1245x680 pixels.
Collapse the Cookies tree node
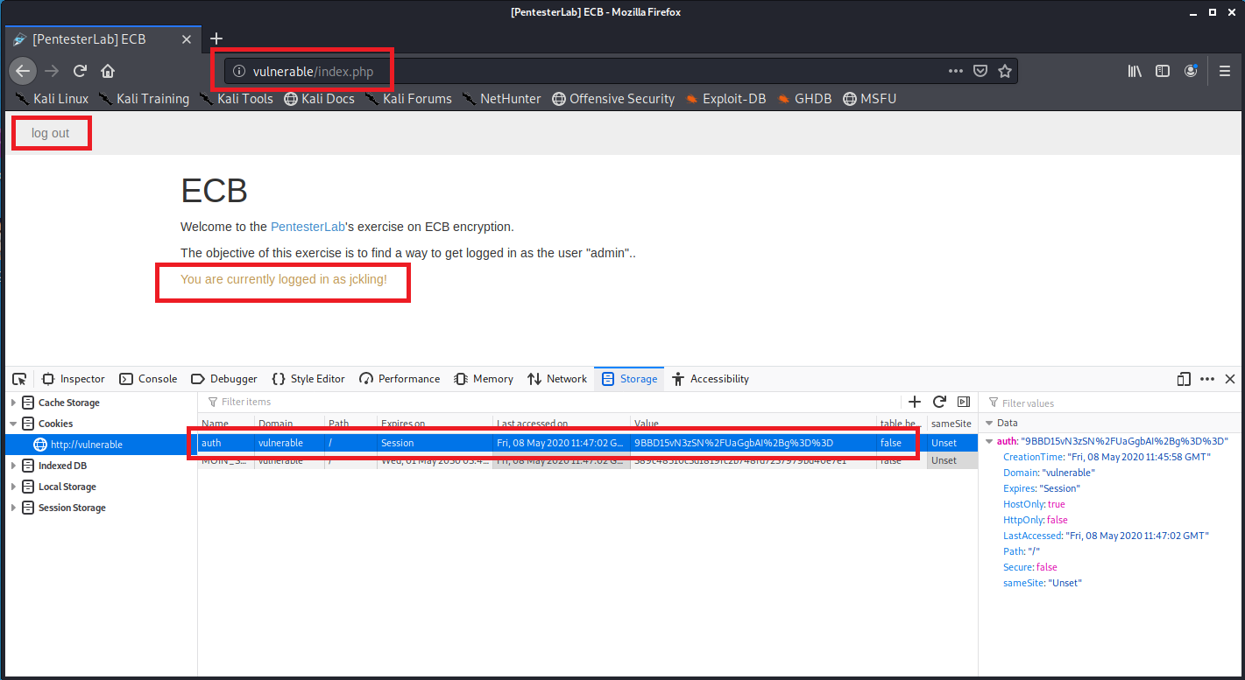[13, 424]
